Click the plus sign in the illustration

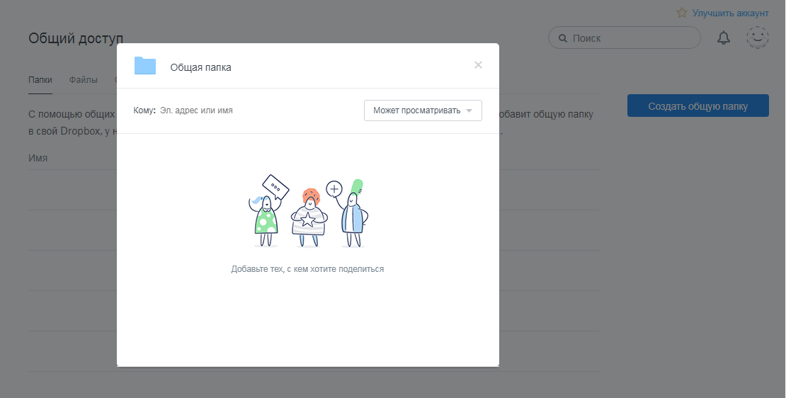point(334,189)
